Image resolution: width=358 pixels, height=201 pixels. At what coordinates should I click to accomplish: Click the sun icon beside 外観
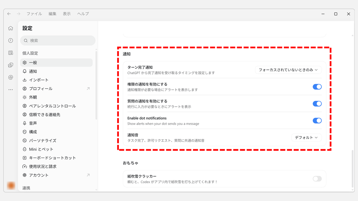(x=25, y=97)
